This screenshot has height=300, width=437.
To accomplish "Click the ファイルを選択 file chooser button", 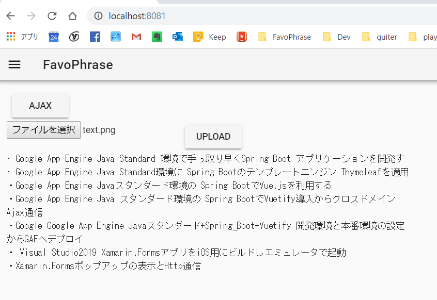I will click(x=43, y=130).
